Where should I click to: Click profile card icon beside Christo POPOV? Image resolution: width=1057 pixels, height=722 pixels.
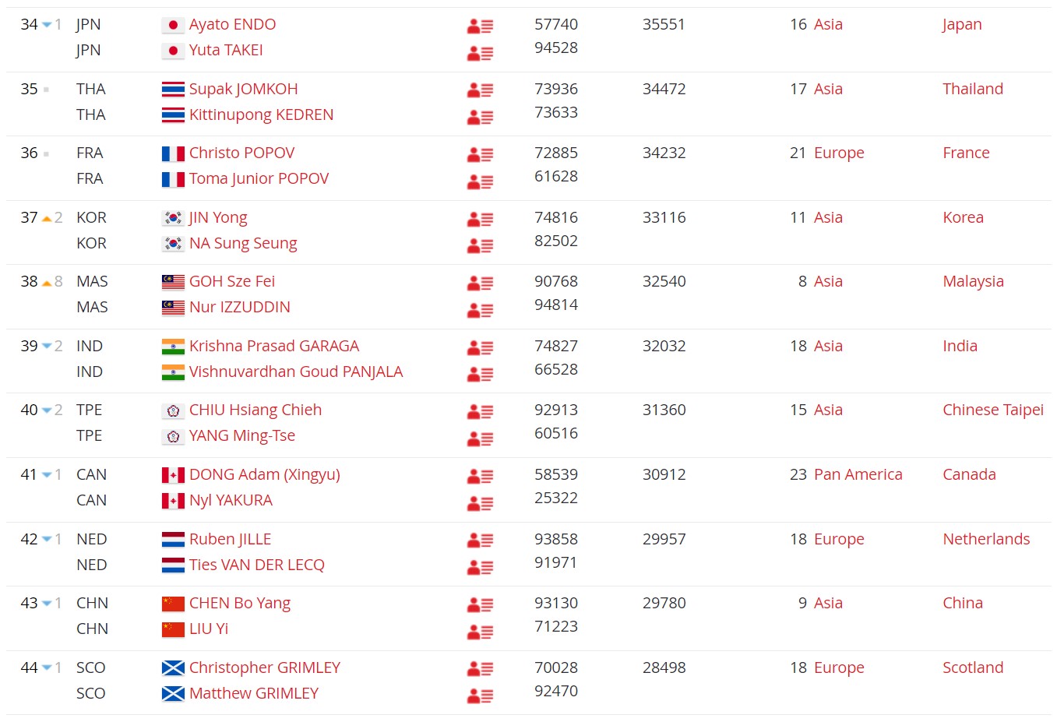[x=480, y=155]
